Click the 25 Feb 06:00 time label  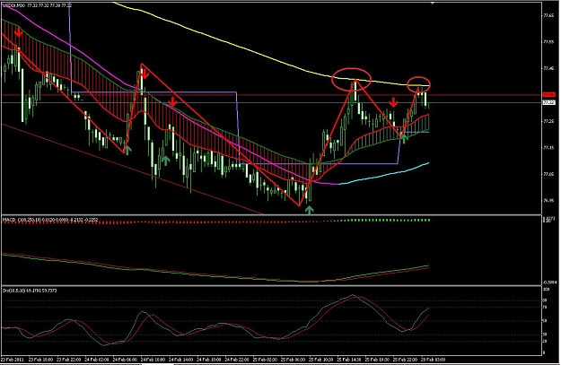tap(293, 360)
